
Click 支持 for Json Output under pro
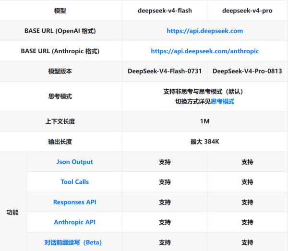[247, 162]
